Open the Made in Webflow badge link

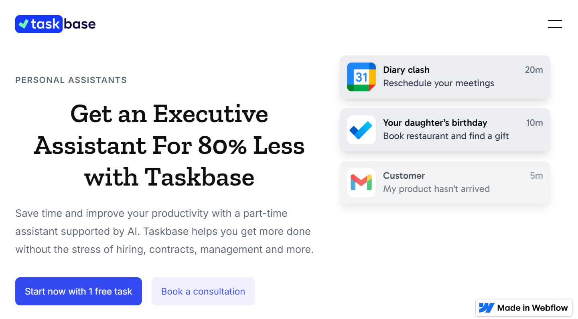click(523, 308)
